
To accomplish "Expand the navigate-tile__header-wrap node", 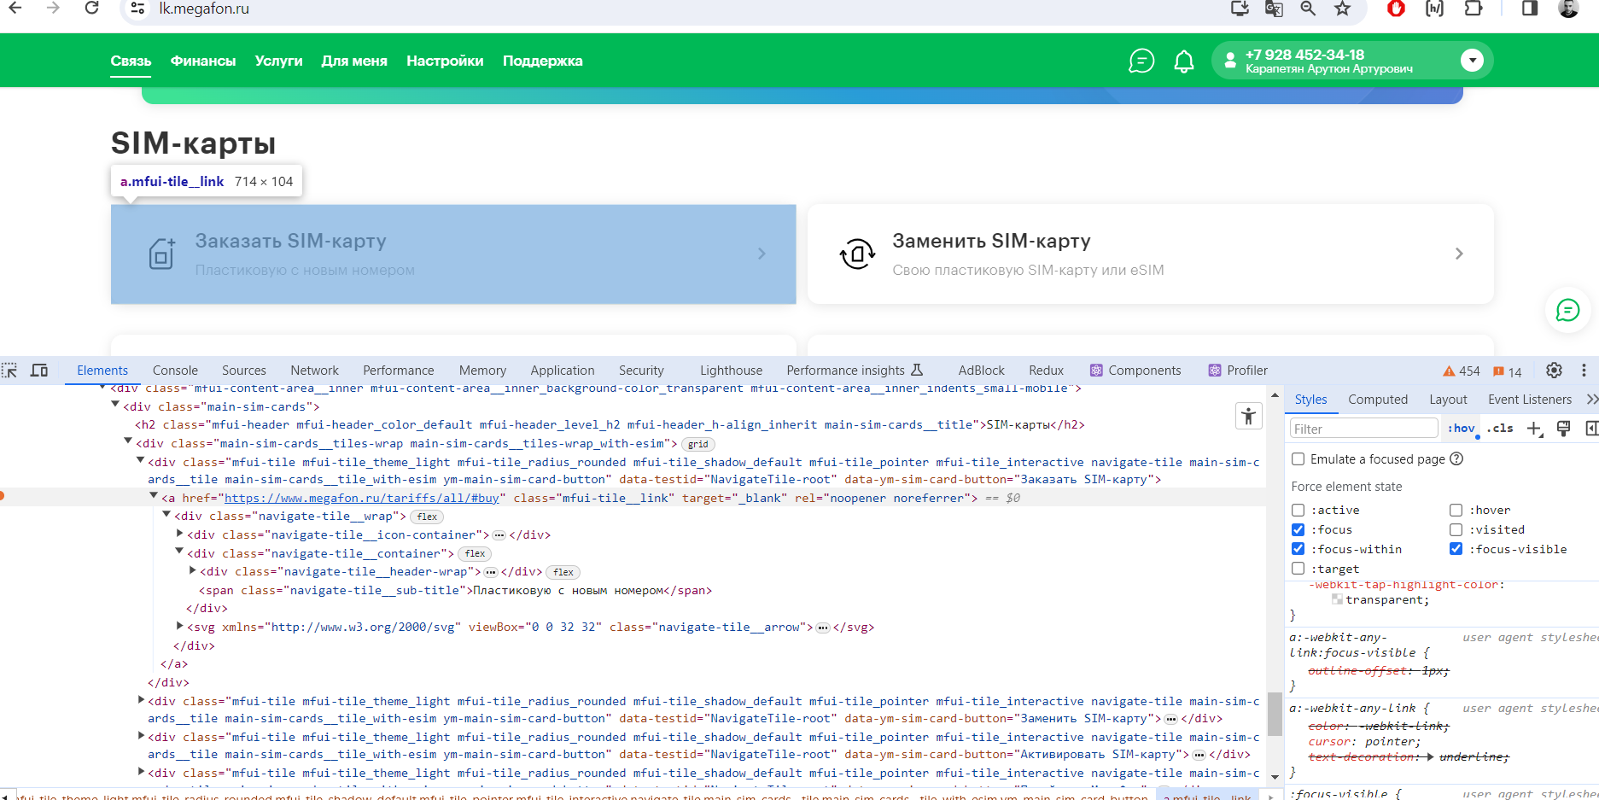I will (193, 570).
